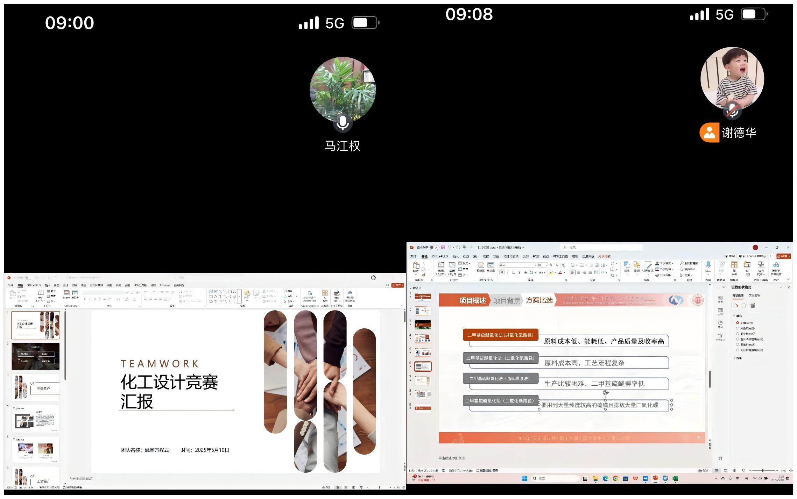797x499 pixels.
Task: Open the Insert ribbon tab in right window
Action: click(455, 257)
